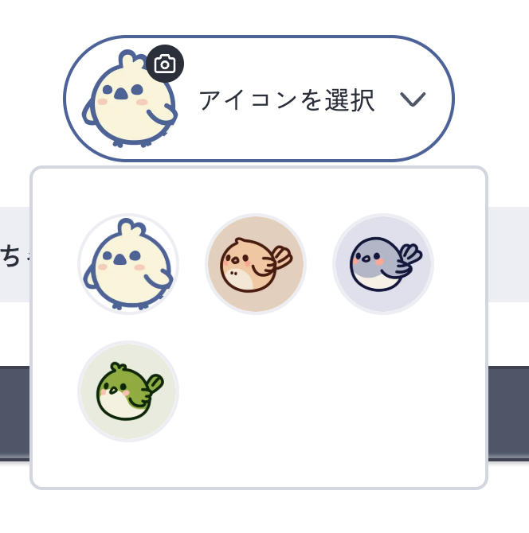Choose the orange-brown bird avatar

tap(256, 264)
